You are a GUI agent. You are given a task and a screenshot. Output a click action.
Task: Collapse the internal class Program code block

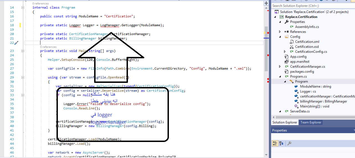(23, 8)
